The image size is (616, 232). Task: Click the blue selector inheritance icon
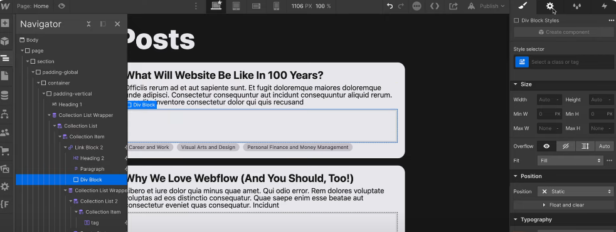pos(522,62)
